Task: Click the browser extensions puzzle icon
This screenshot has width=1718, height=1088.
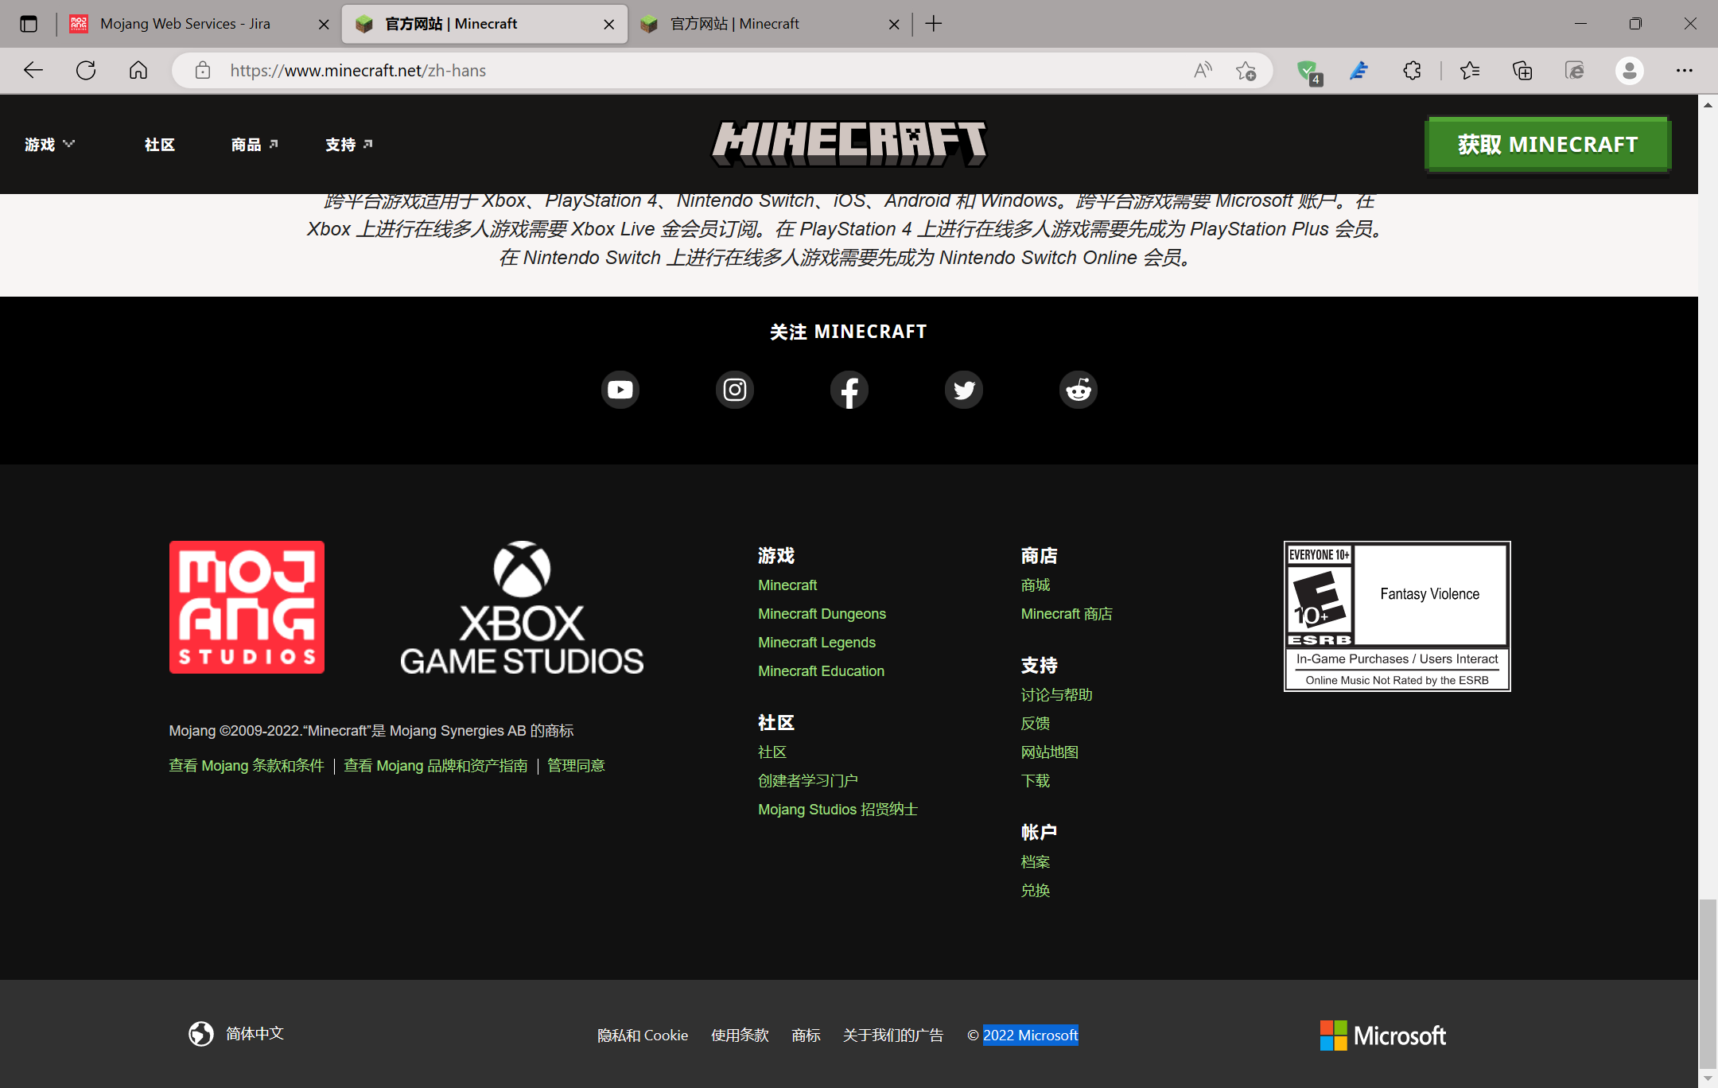Action: (x=1412, y=71)
